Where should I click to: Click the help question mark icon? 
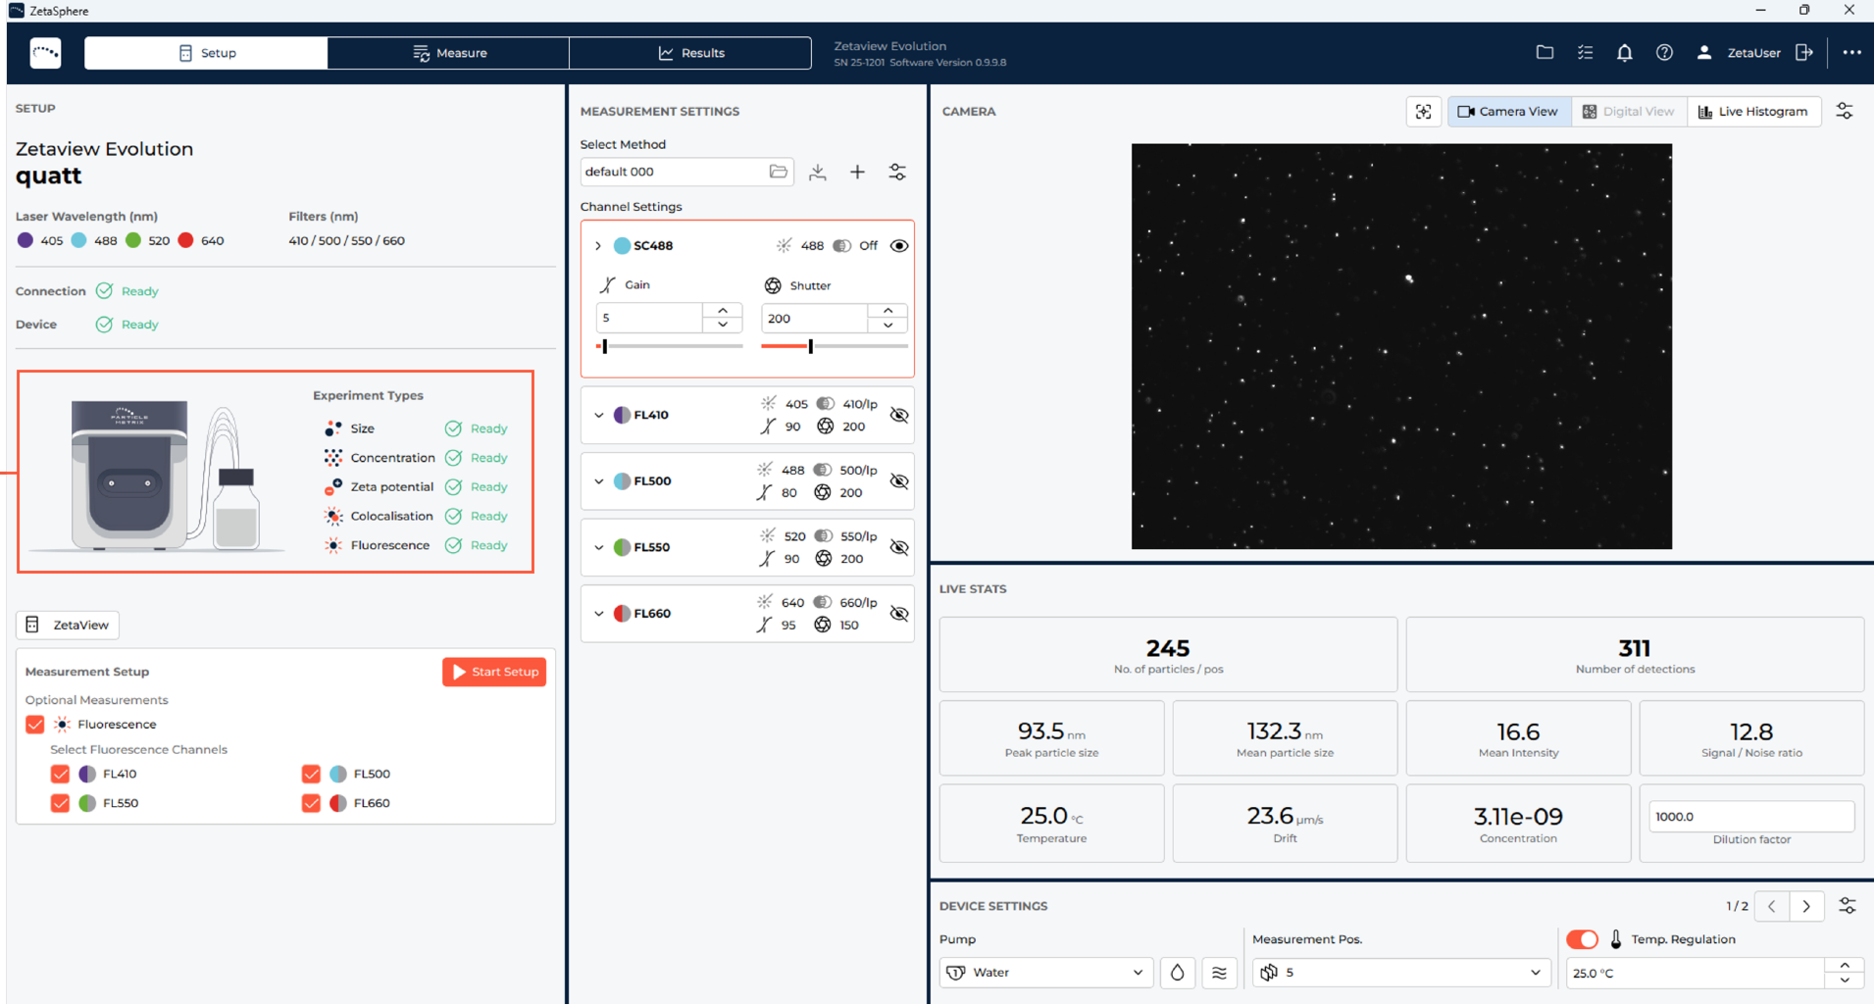pyautogui.click(x=1664, y=53)
